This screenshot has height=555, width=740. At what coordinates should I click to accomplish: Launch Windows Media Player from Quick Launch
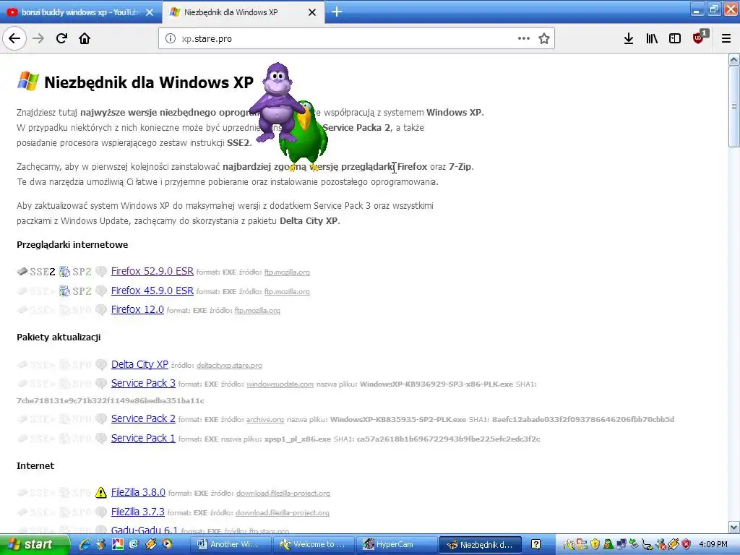167,544
